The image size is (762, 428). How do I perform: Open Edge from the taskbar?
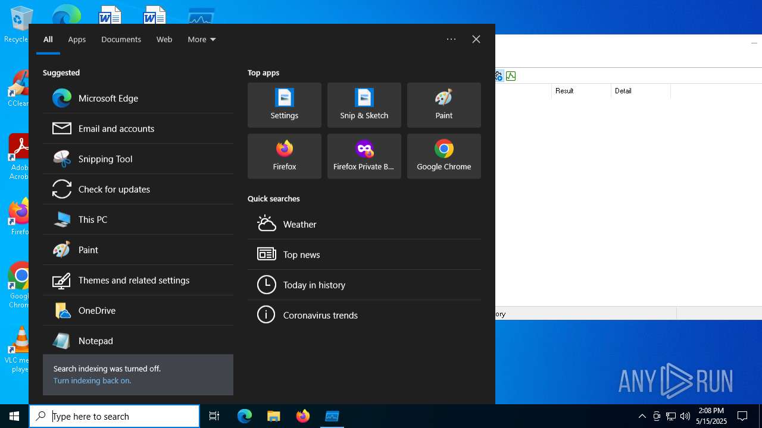(x=245, y=416)
